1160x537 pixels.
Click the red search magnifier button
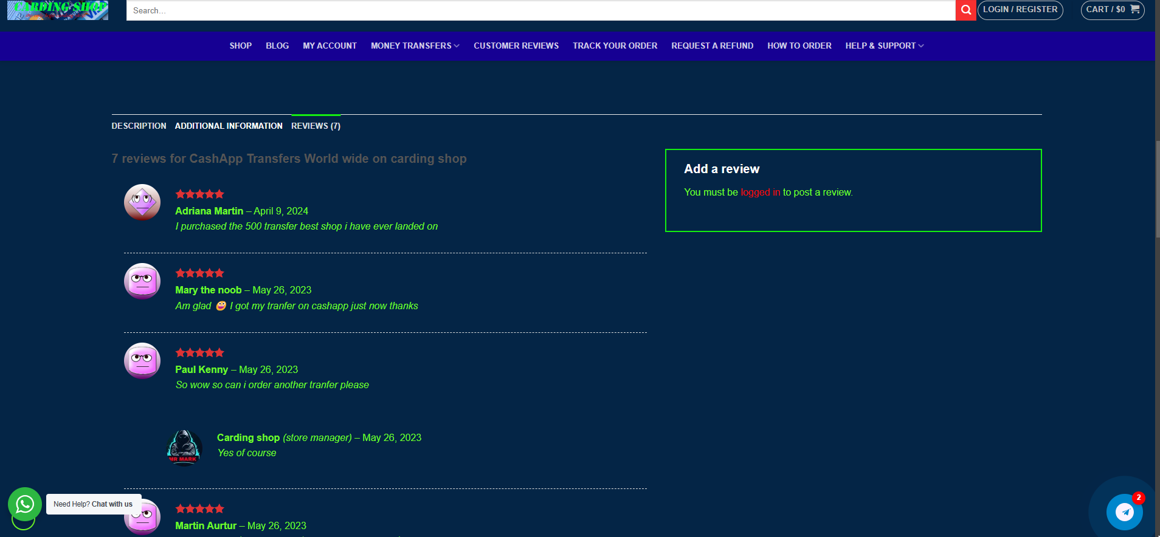click(965, 10)
